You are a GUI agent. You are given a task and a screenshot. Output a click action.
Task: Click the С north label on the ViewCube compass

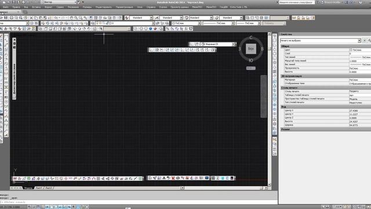click(x=251, y=38)
